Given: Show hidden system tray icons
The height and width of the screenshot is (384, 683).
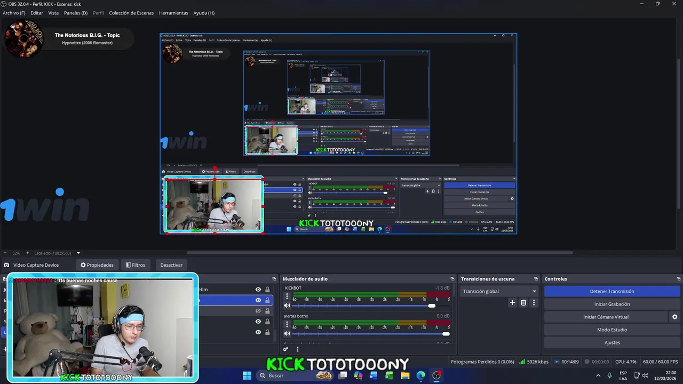Looking at the screenshot, I should [598, 375].
